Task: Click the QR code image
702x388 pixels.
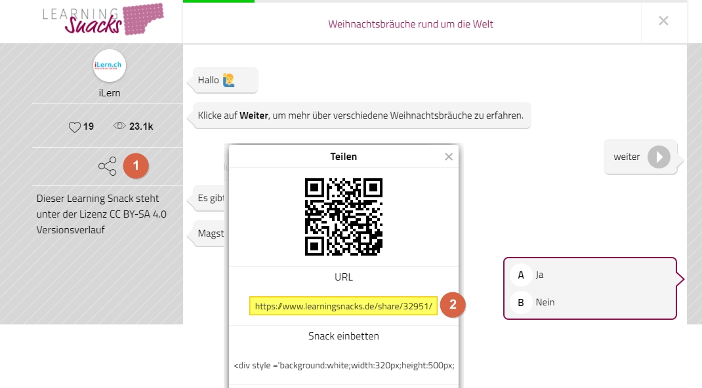Action: tap(344, 217)
